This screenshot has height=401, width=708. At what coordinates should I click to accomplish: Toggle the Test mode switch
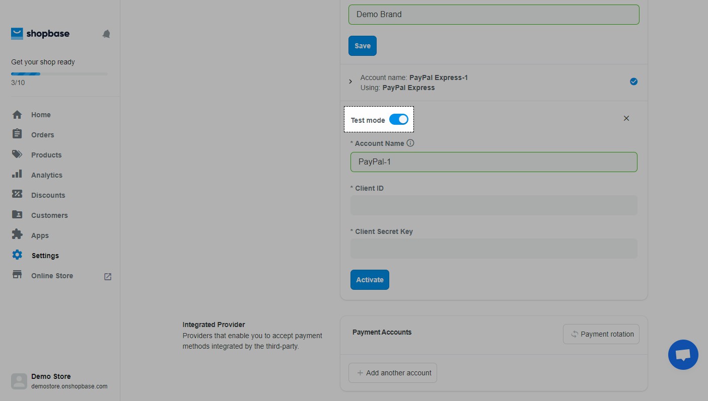click(398, 119)
